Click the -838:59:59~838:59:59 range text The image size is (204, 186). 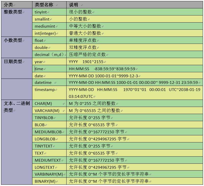(114, 69)
